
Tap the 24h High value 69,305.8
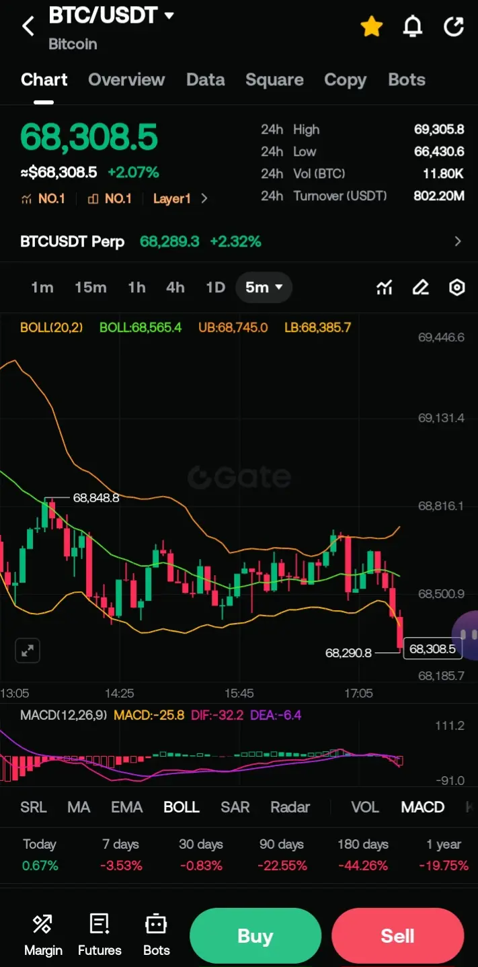[439, 130]
